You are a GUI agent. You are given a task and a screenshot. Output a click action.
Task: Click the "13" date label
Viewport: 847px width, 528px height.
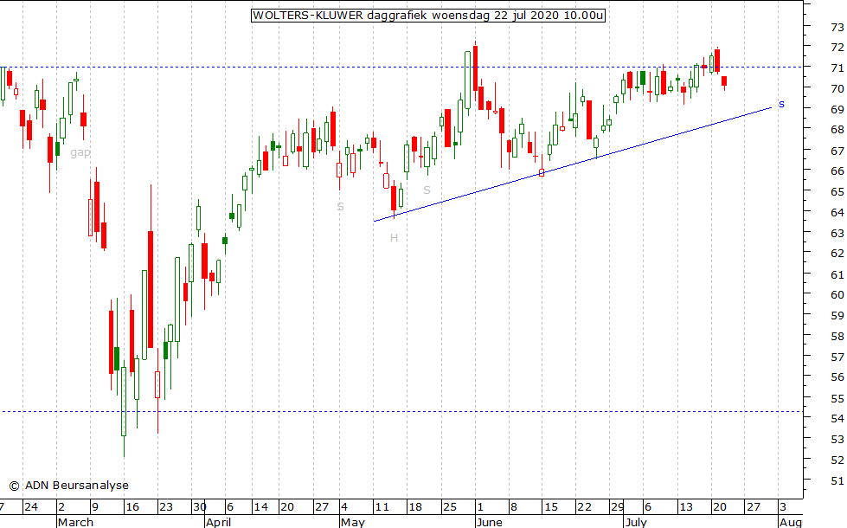(686, 507)
